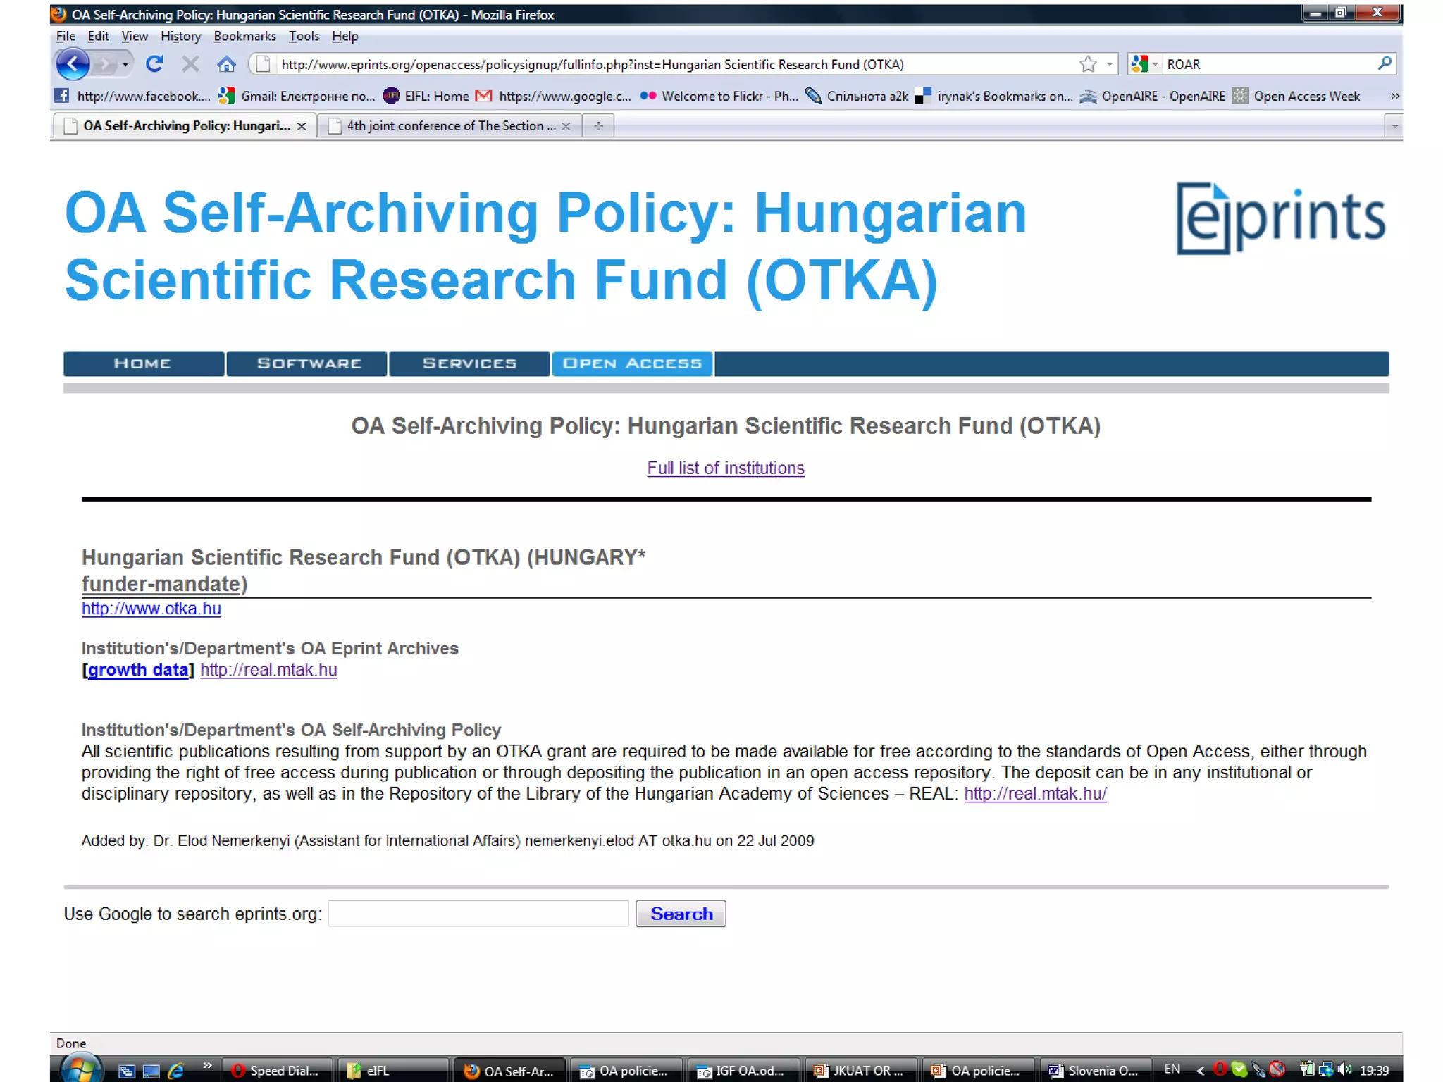This screenshot has width=1443, height=1082.
Task: Click the search magnifier icon in search bar
Action: pyautogui.click(x=1384, y=64)
